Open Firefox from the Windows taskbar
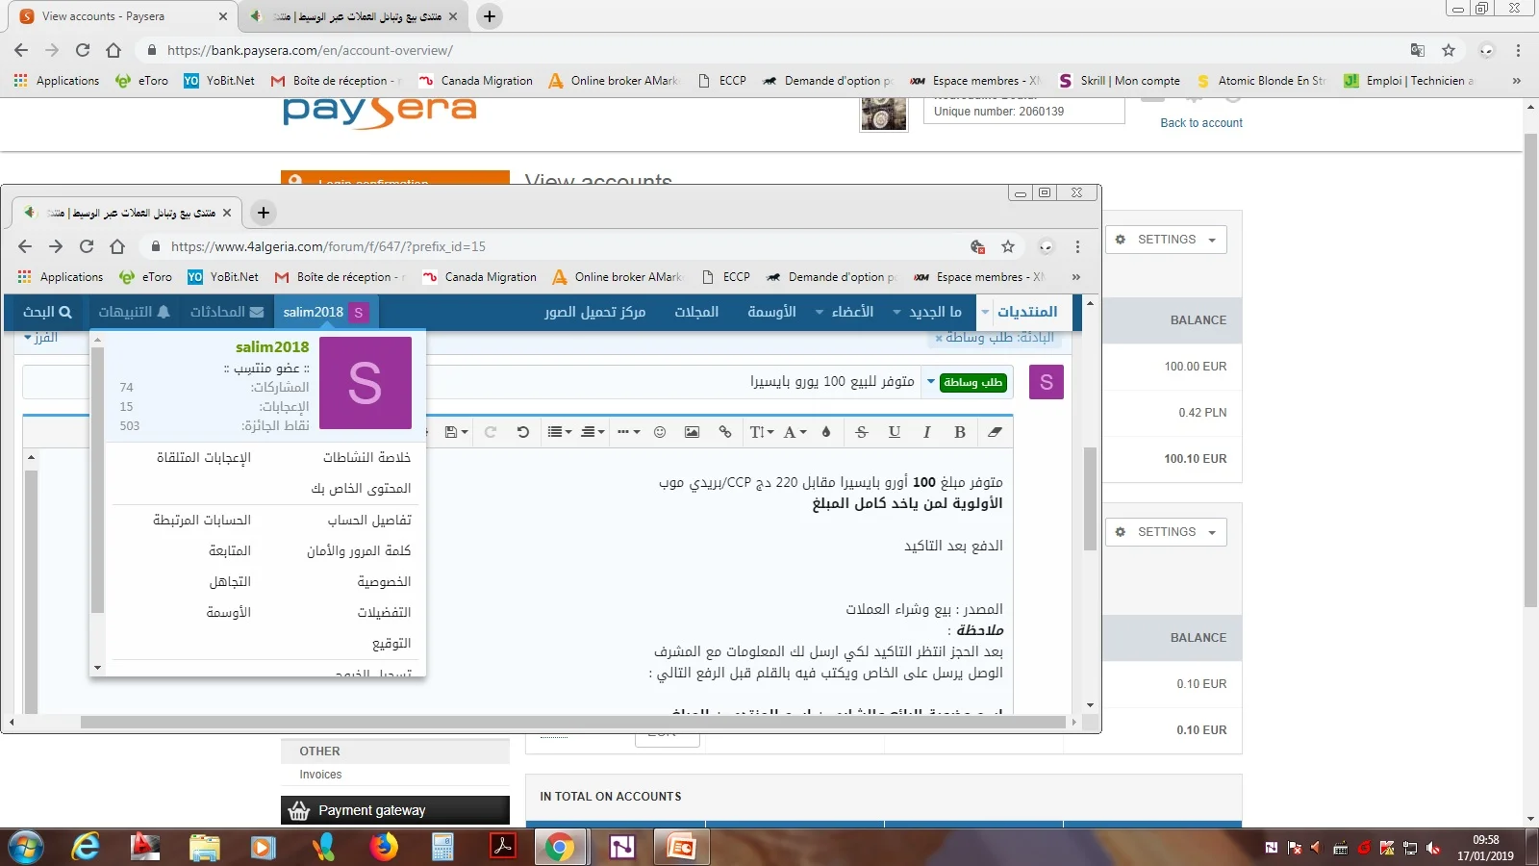The height and width of the screenshot is (866, 1539). click(384, 847)
